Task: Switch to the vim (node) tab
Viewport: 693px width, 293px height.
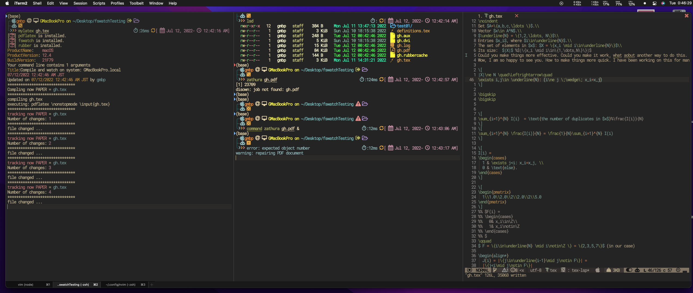Action: (x=29, y=285)
